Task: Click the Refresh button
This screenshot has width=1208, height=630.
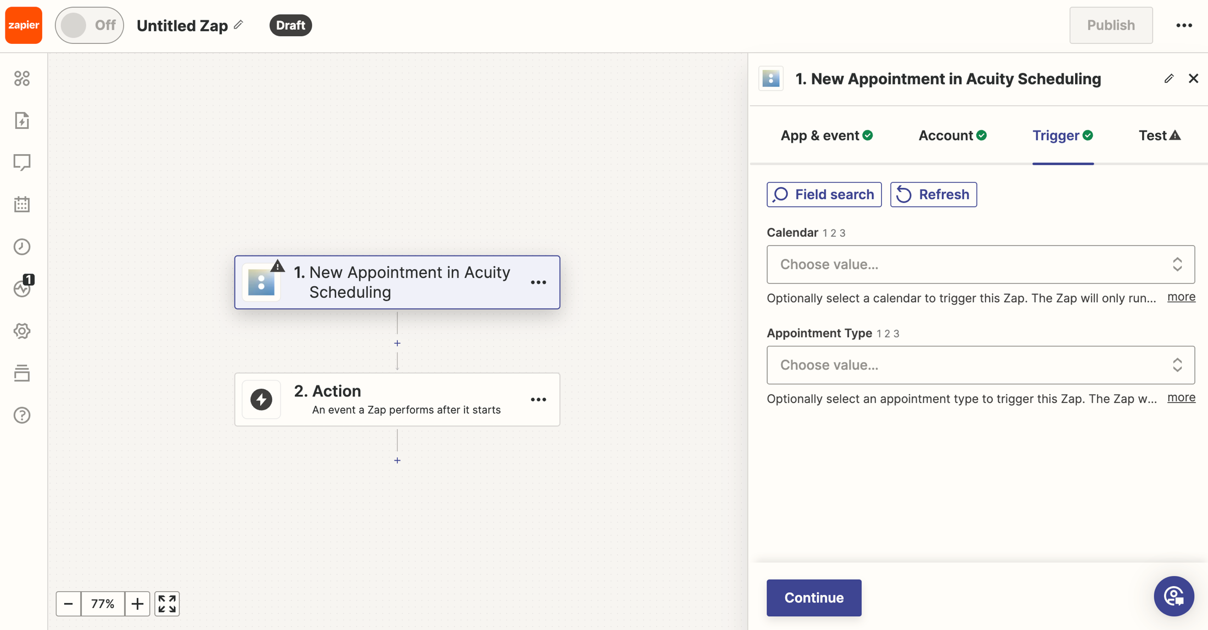Action: tap(933, 195)
